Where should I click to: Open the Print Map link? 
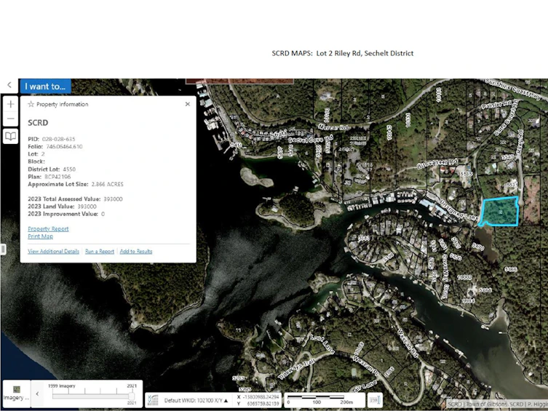point(41,236)
